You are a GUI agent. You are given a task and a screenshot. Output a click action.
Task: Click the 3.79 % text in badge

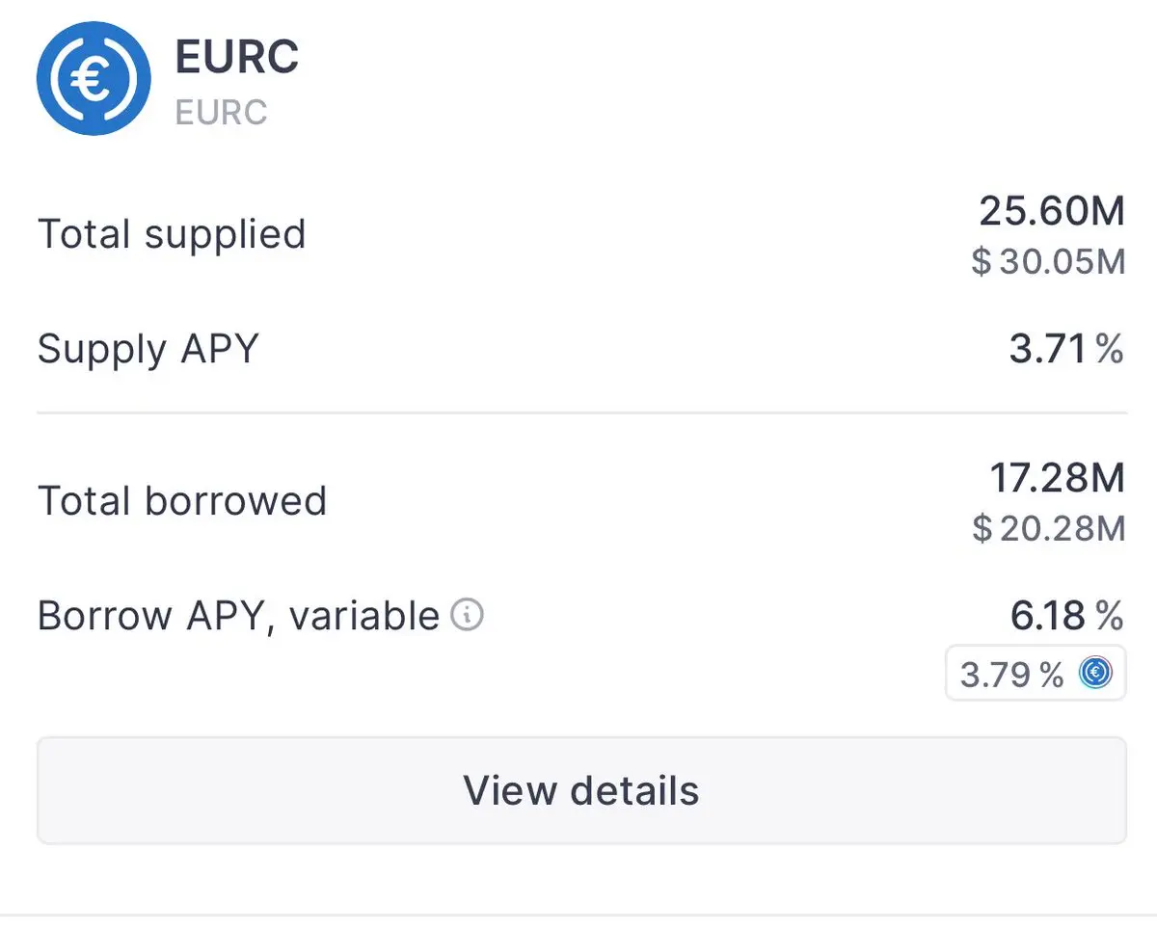coord(1011,674)
